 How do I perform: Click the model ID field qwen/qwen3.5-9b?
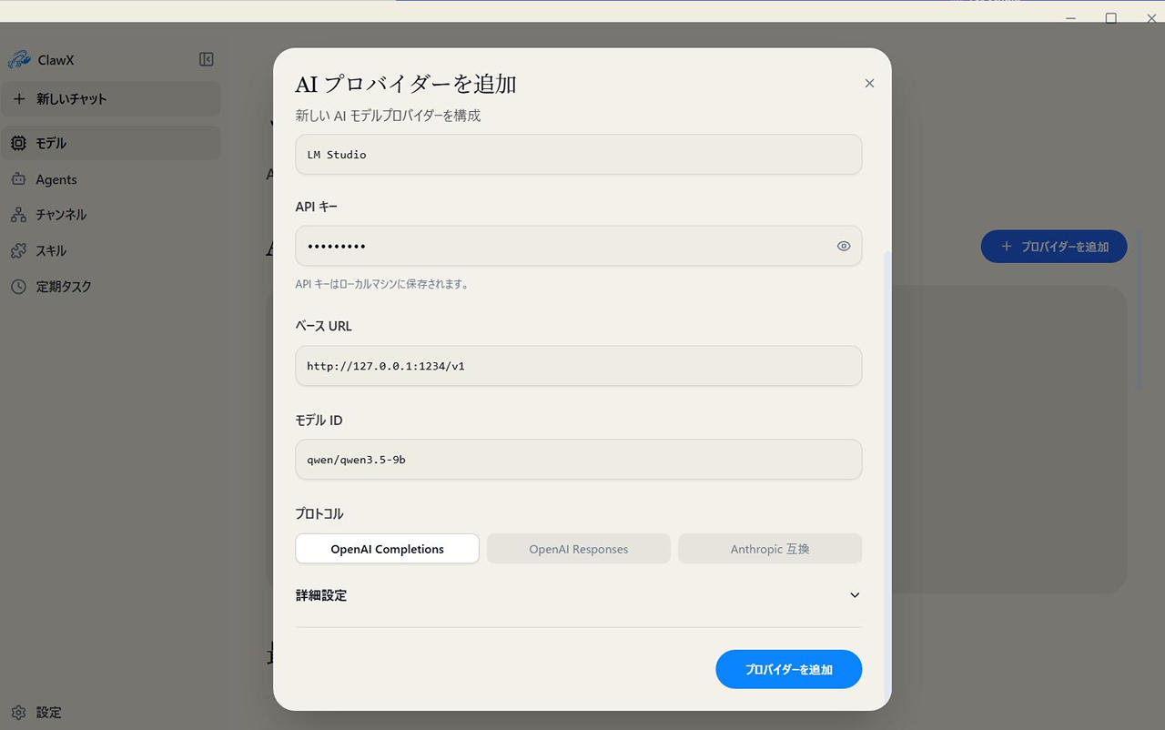[579, 460]
